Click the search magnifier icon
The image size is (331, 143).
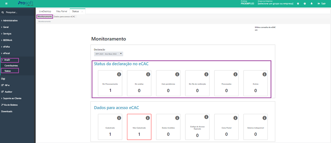pos(3,12)
